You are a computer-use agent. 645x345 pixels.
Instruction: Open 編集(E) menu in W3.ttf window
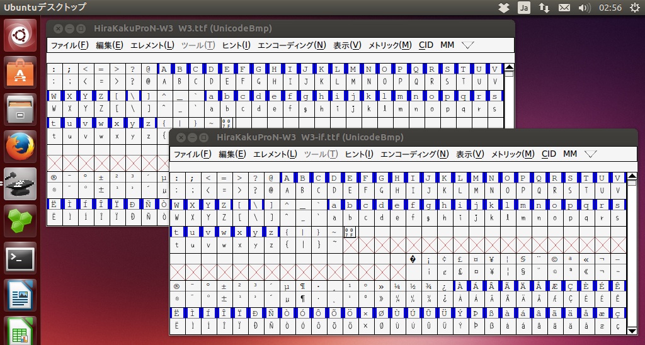[x=110, y=45]
